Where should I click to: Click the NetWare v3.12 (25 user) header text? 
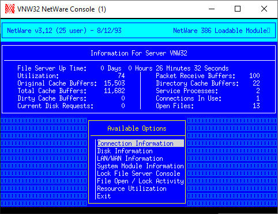pyautogui.click(x=47, y=31)
